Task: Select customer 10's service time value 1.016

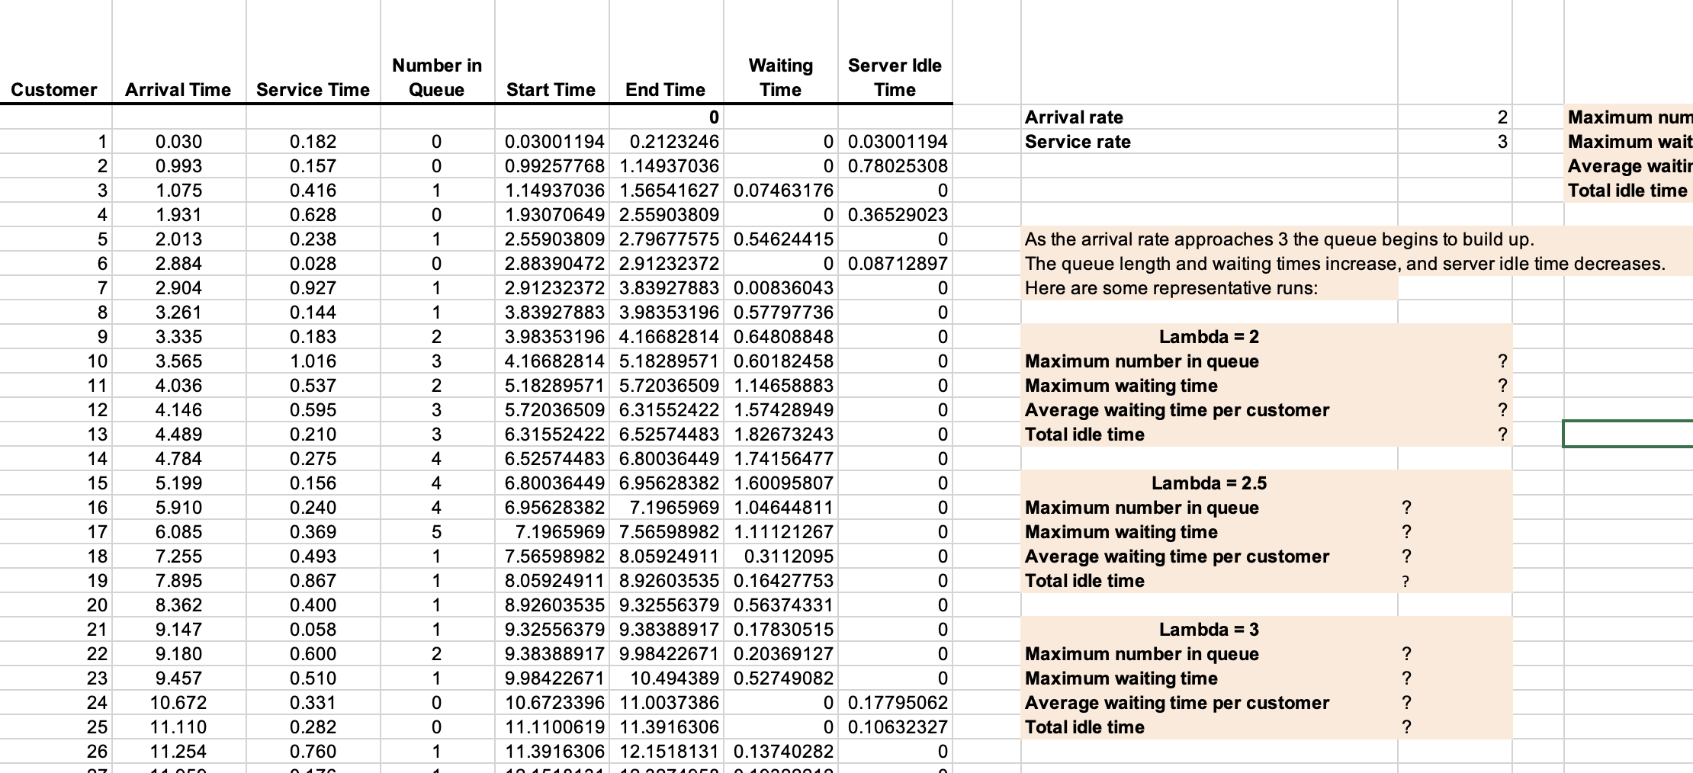Action: pos(313,361)
